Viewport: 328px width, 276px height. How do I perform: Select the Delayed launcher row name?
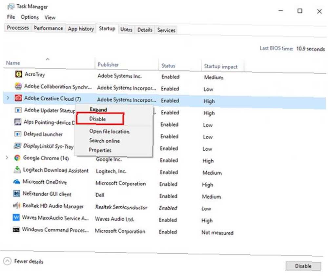[x=43, y=134]
